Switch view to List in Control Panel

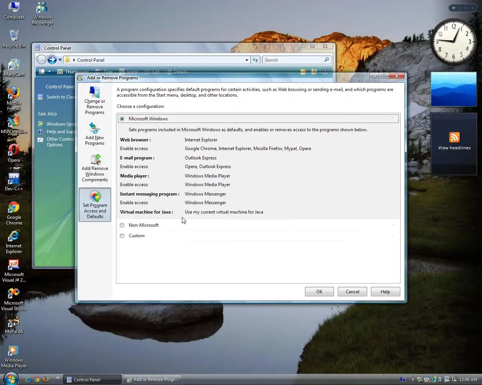152,71
